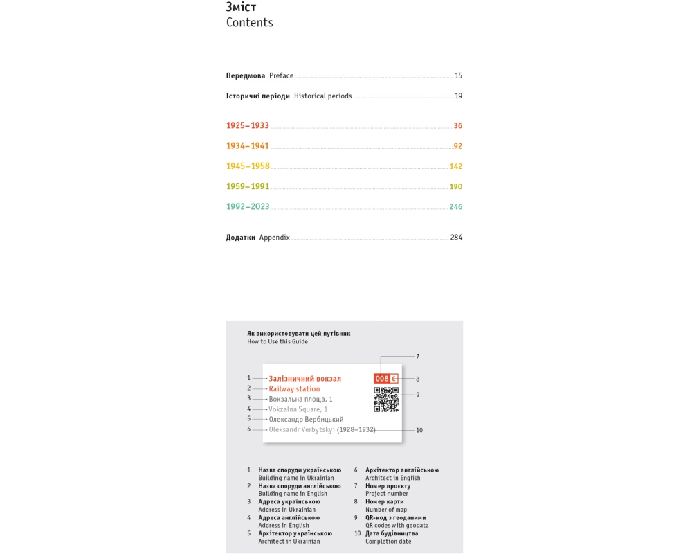Click the QR code in the sample card
Viewport: 692px width, 554px height.
(386, 400)
